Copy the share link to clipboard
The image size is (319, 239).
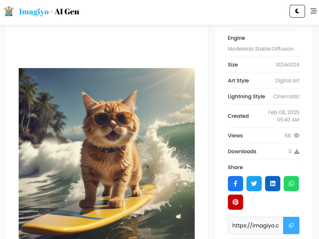coord(291,225)
